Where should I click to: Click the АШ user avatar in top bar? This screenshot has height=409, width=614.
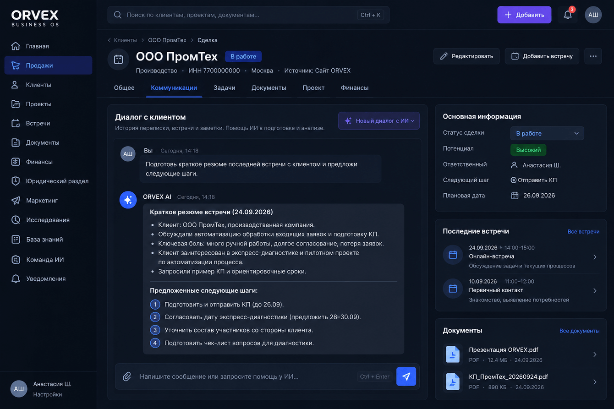tap(593, 15)
